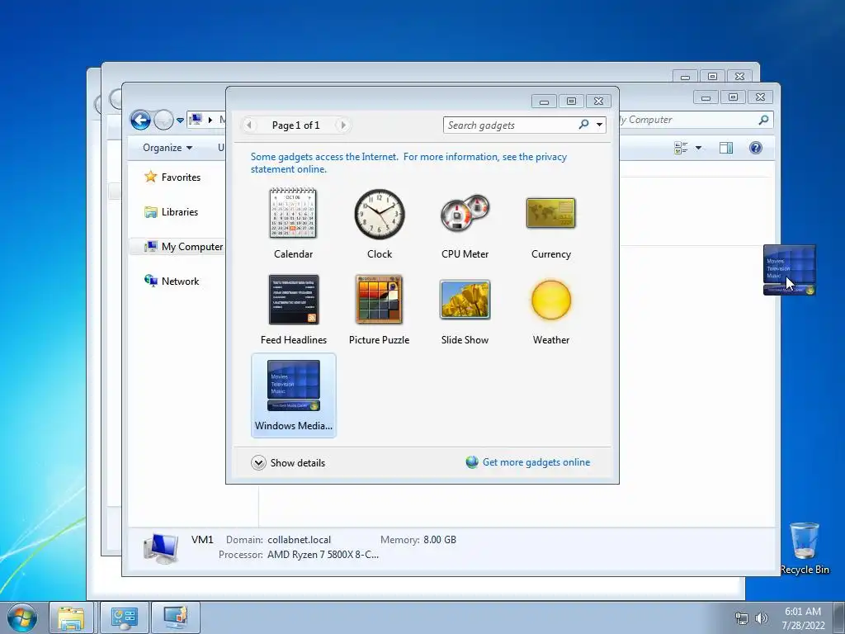Click AMD Ryzen 7 5800X processor text
This screenshot has height=634, width=845.
click(x=323, y=555)
